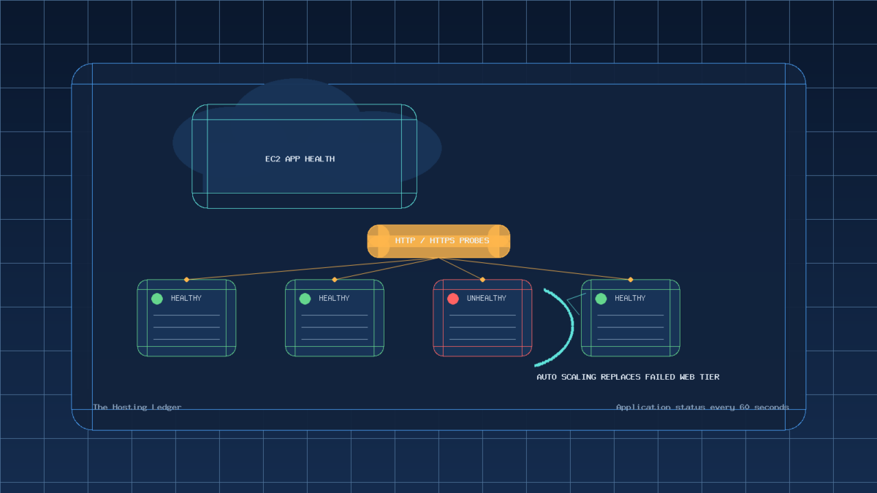This screenshot has width=877, height=493.
Task: Click orange connector dot above UNHEALTHY card
Action: 482,279
